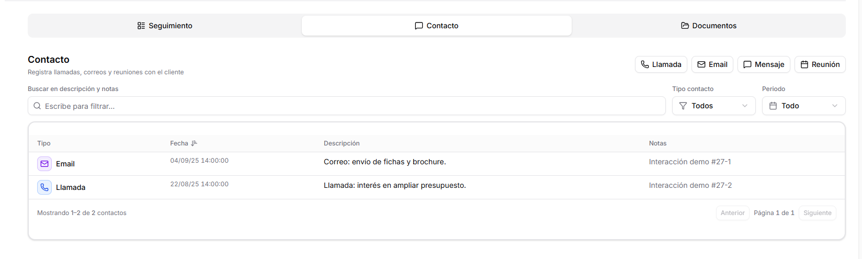Image resolution: width=862 pixels, height=259 pixels.
Task: Click note 'Interacción demo #27-1'
Action: (x=690, y=162)
